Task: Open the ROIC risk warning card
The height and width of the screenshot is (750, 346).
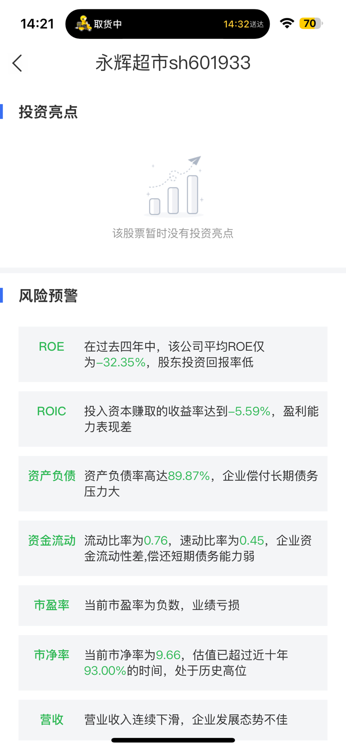Action: 173,419
